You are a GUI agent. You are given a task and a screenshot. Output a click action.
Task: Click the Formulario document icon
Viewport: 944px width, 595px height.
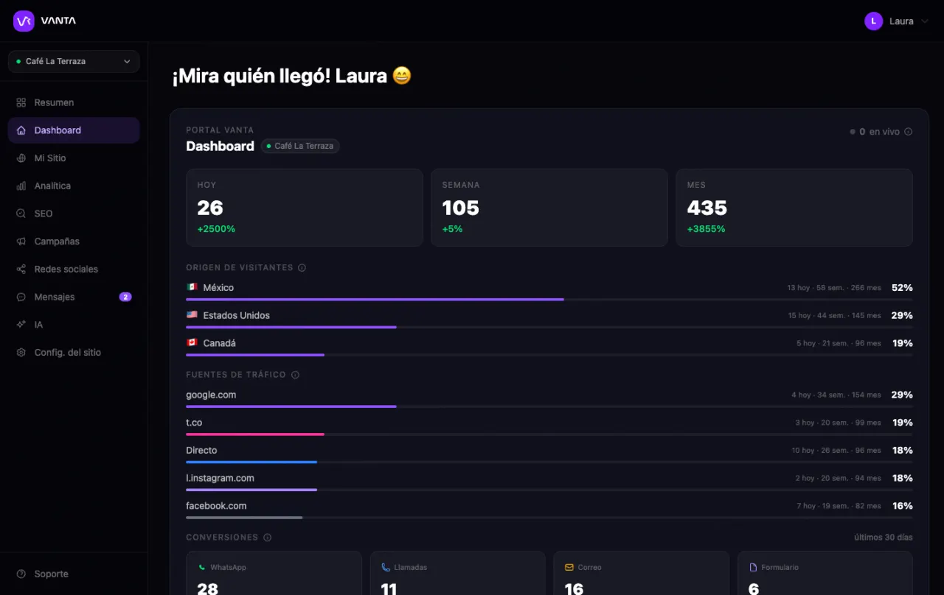point(753,568)
